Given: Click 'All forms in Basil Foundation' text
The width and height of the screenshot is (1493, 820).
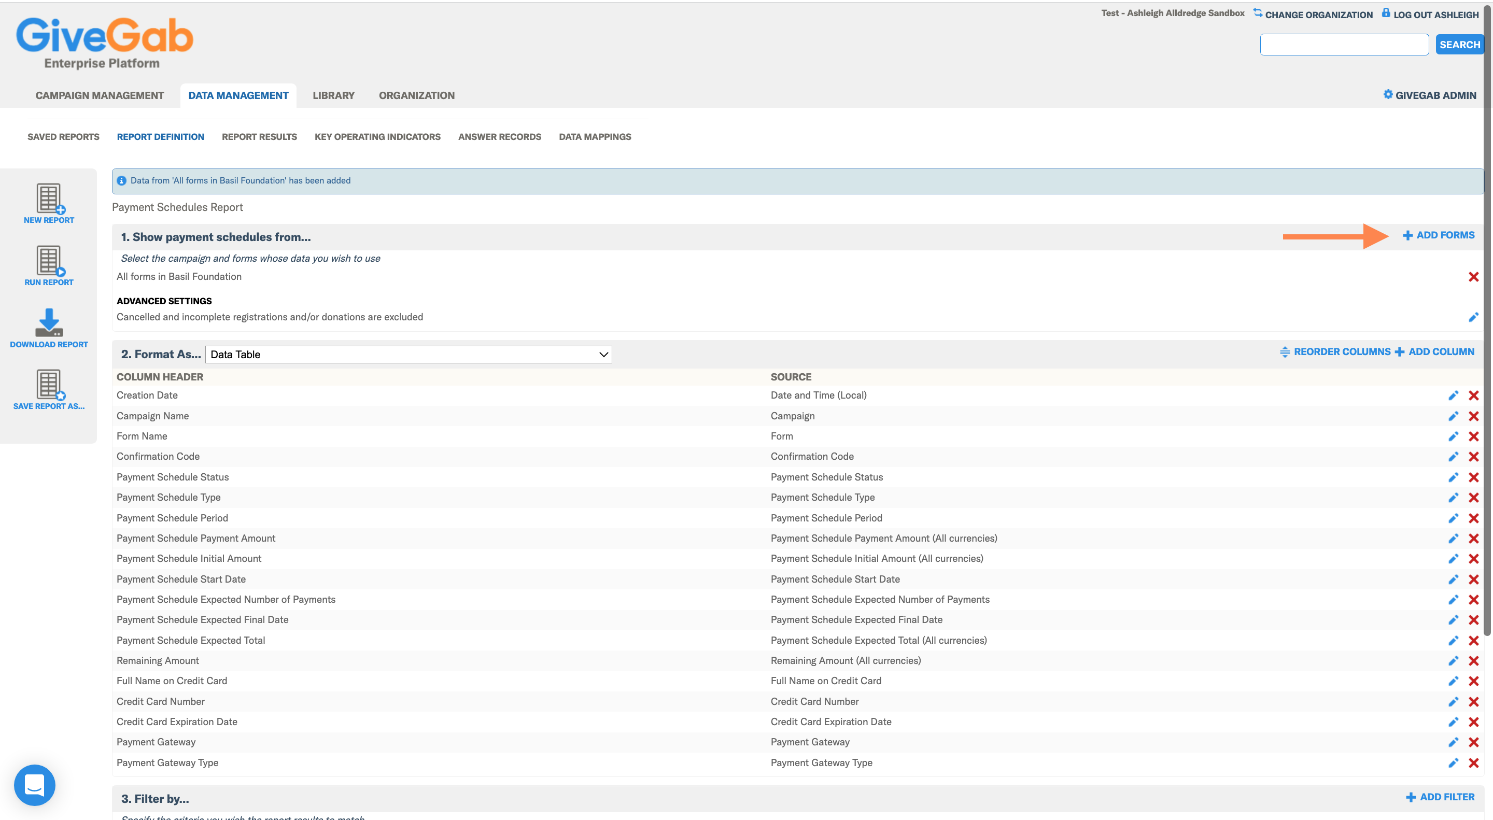Looking at the screenshot, I should tap(179, 277).
